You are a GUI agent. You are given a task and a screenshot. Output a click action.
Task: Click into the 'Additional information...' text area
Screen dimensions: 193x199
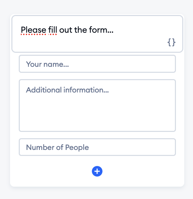(x=97, y=106)
